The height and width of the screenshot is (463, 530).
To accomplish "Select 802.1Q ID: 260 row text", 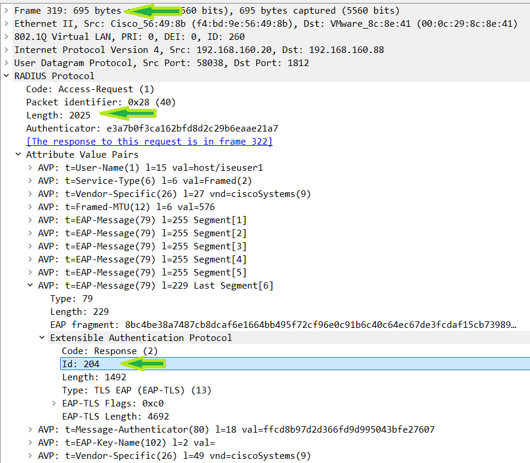I will coord(129,37).
